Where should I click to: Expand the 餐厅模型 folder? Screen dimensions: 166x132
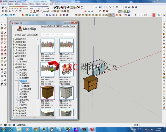[16, 108]
